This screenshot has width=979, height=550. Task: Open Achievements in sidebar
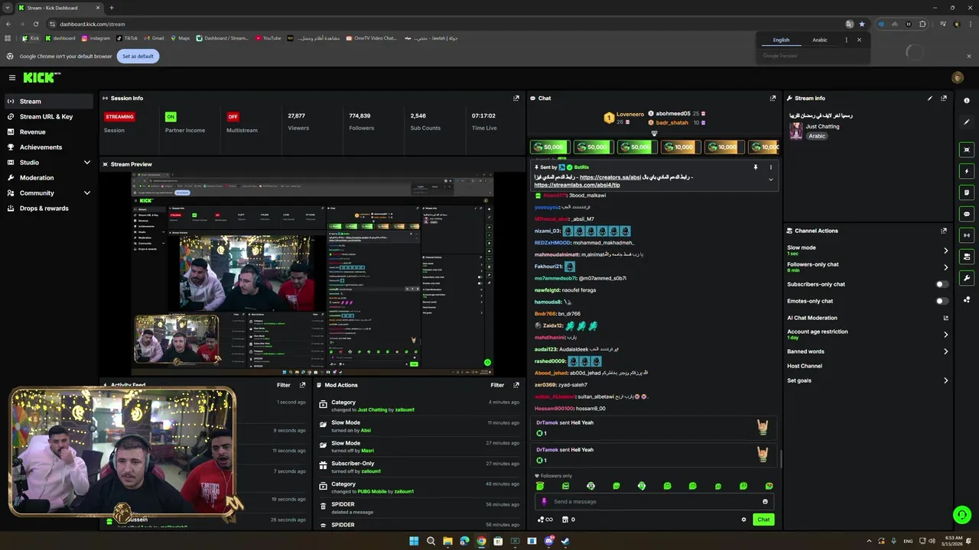tap(49, 147)
